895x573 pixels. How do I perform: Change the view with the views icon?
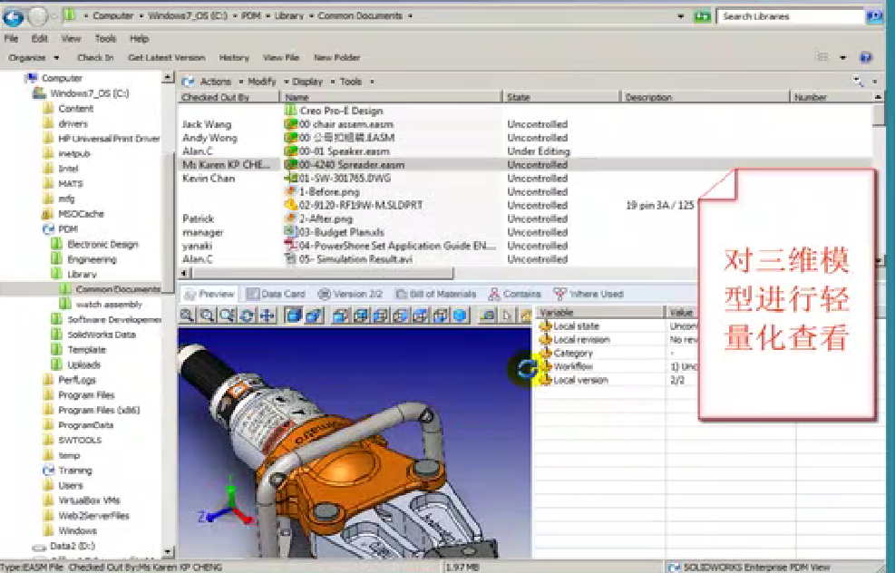pos(822,57)
